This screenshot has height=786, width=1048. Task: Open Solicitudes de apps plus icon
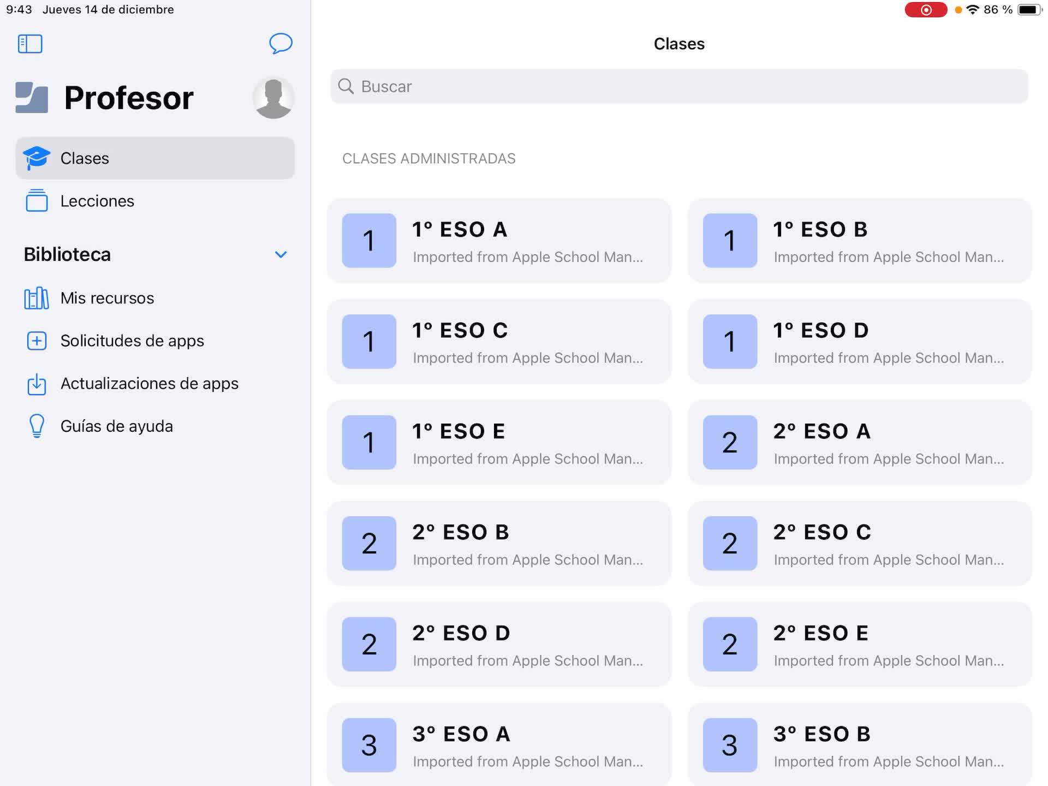pyautogui.click(x=37, y=341)
